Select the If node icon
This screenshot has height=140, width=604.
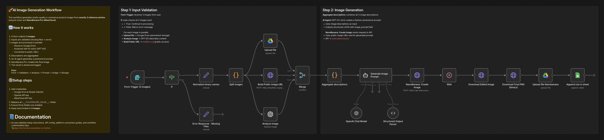click(172, 77)
